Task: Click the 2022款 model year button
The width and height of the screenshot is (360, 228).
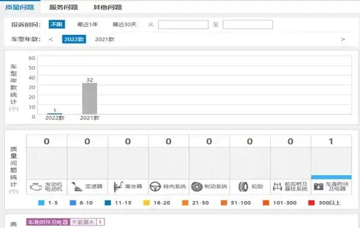Action: tap(74, 39)
